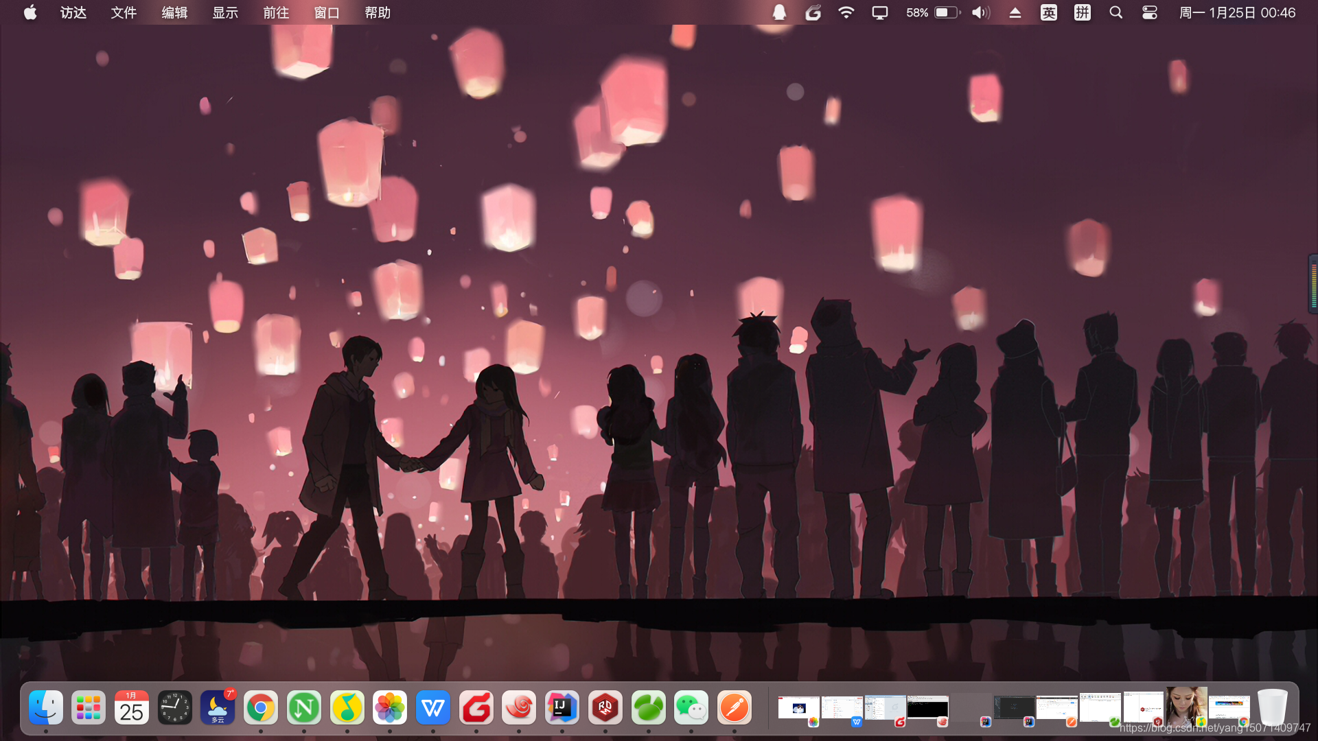Open the 文件 menu
The image size is (1318, 741).
pyautogui.click(x=124, y=12)
